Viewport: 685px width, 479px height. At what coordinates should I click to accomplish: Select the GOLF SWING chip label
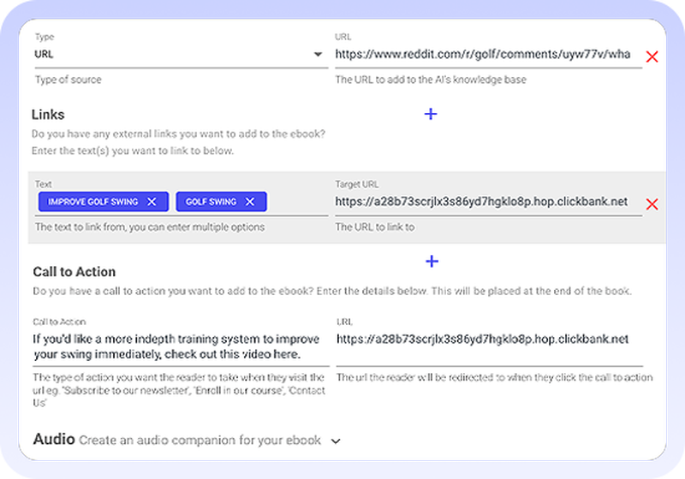211,202
